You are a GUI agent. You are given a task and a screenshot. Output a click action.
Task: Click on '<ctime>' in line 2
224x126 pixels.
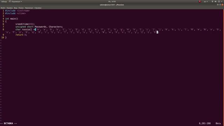click(21, 13)
